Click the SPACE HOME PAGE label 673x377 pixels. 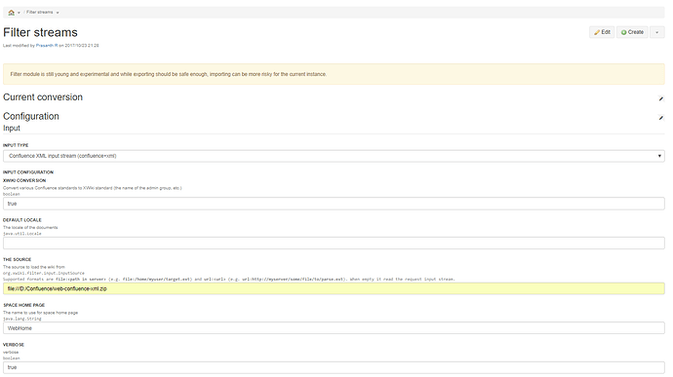coord(24,305)
